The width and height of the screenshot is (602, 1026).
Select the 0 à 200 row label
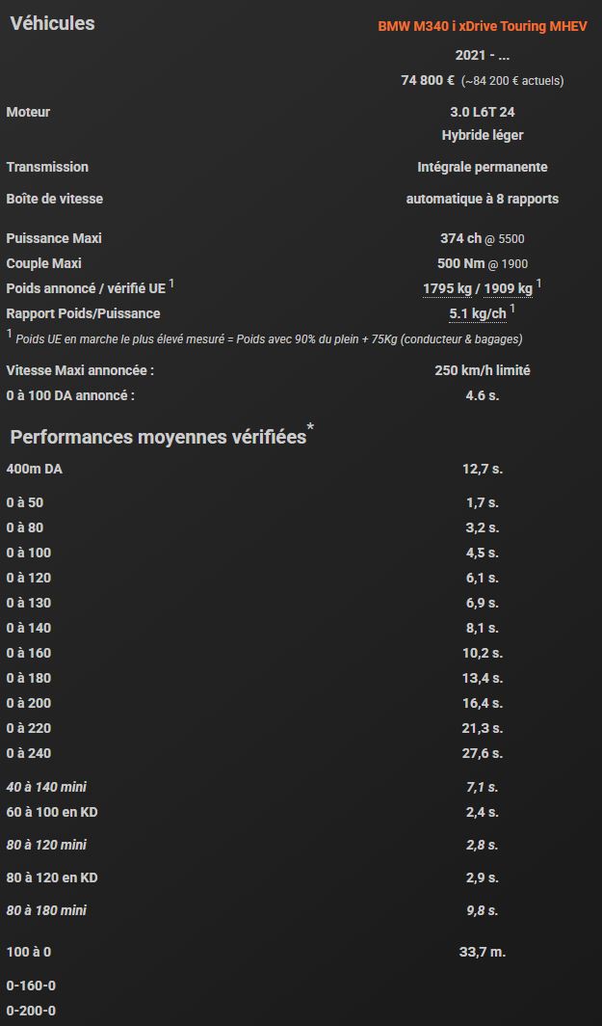click(29, 703)
